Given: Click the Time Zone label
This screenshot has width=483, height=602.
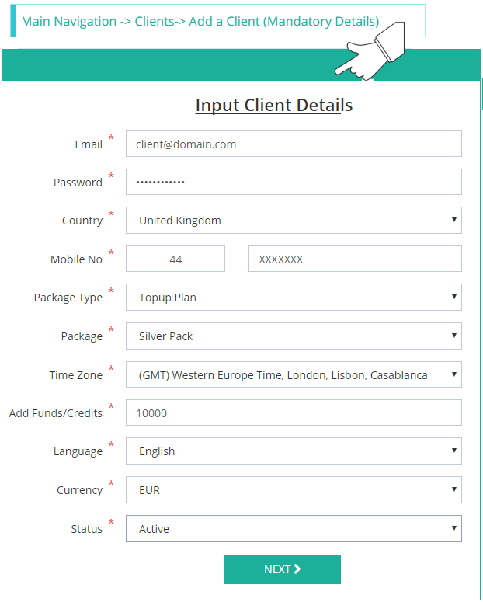Looking at the screenshot, I should pos(75,375).
